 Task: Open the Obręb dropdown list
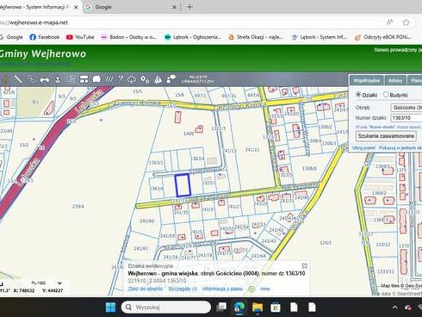[x=405, y=107]
